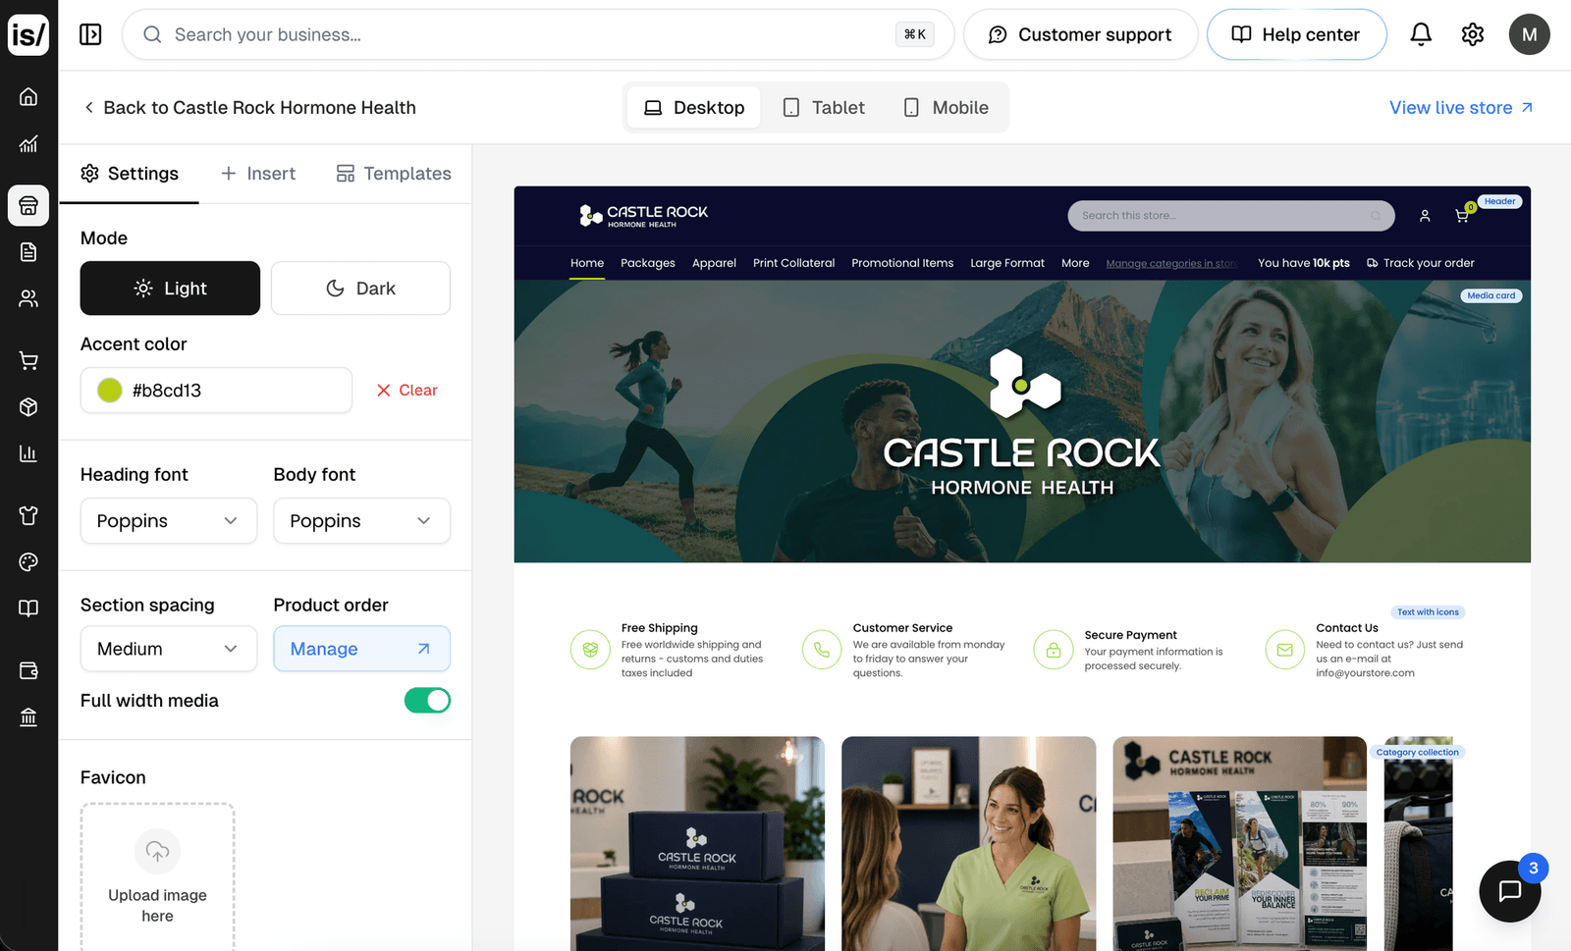Switch to the Insert tab
The image size is (1571, 951).
point(257,174)
